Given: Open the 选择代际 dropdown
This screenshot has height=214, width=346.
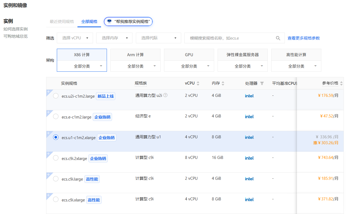Looking at the screenshot, I should click(158, 38).
